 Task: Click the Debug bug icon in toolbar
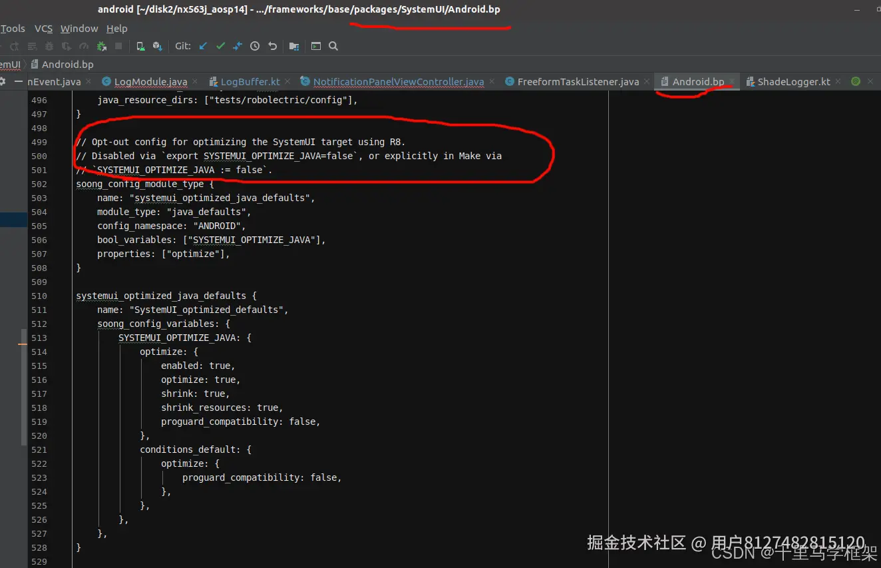coord(49,47)
